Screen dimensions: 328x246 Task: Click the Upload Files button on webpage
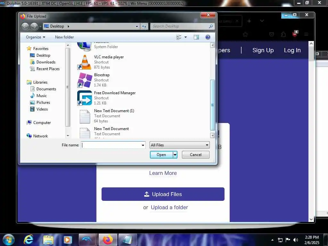tap(163, 194)
